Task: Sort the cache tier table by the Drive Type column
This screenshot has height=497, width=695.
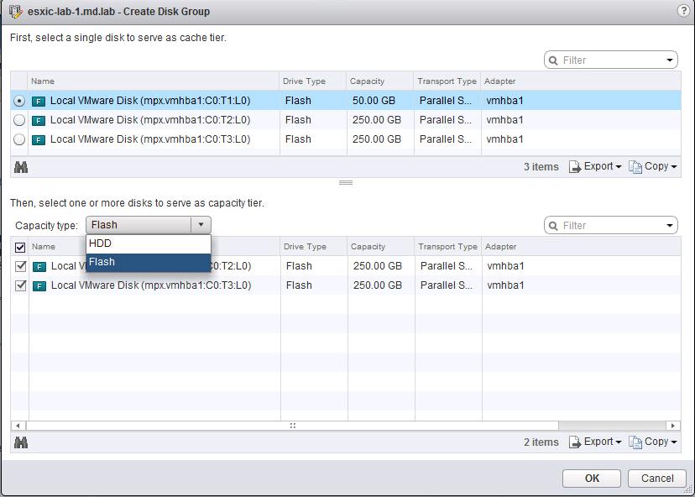Action: tap(313, 81)
